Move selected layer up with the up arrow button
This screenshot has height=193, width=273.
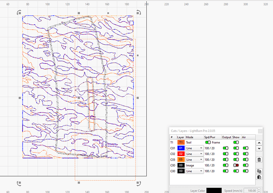pyautogui.click(x=259, y=143)
